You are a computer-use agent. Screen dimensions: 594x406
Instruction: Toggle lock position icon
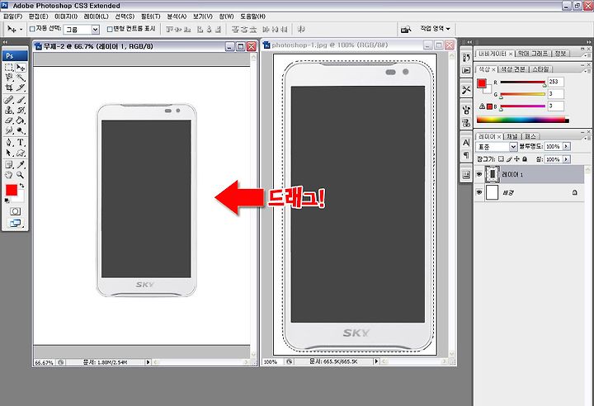click(x=516, y=159)
